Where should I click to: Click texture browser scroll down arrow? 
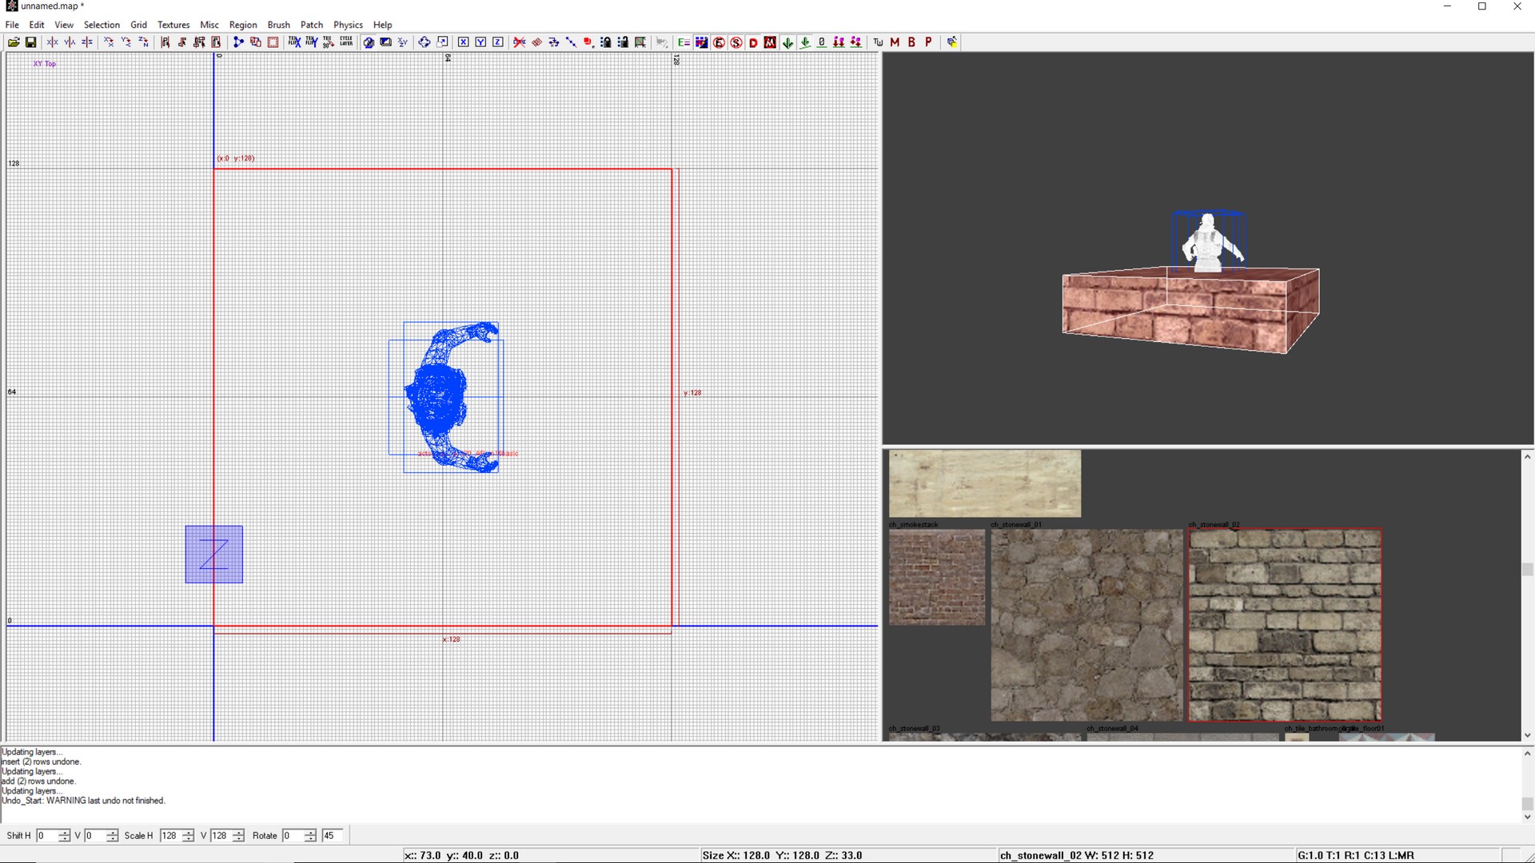pyautogui.click(x=1527, y=735)
